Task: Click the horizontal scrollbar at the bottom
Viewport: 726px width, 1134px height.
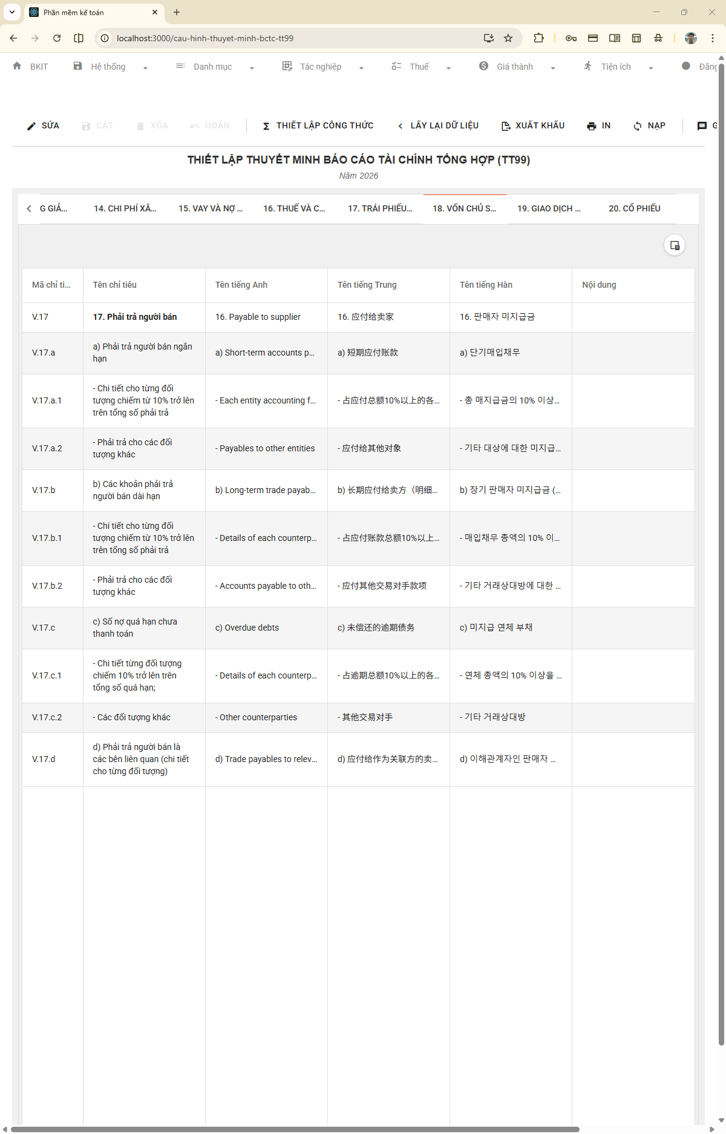Action: pyautogui.click(x=295, y=1129)
